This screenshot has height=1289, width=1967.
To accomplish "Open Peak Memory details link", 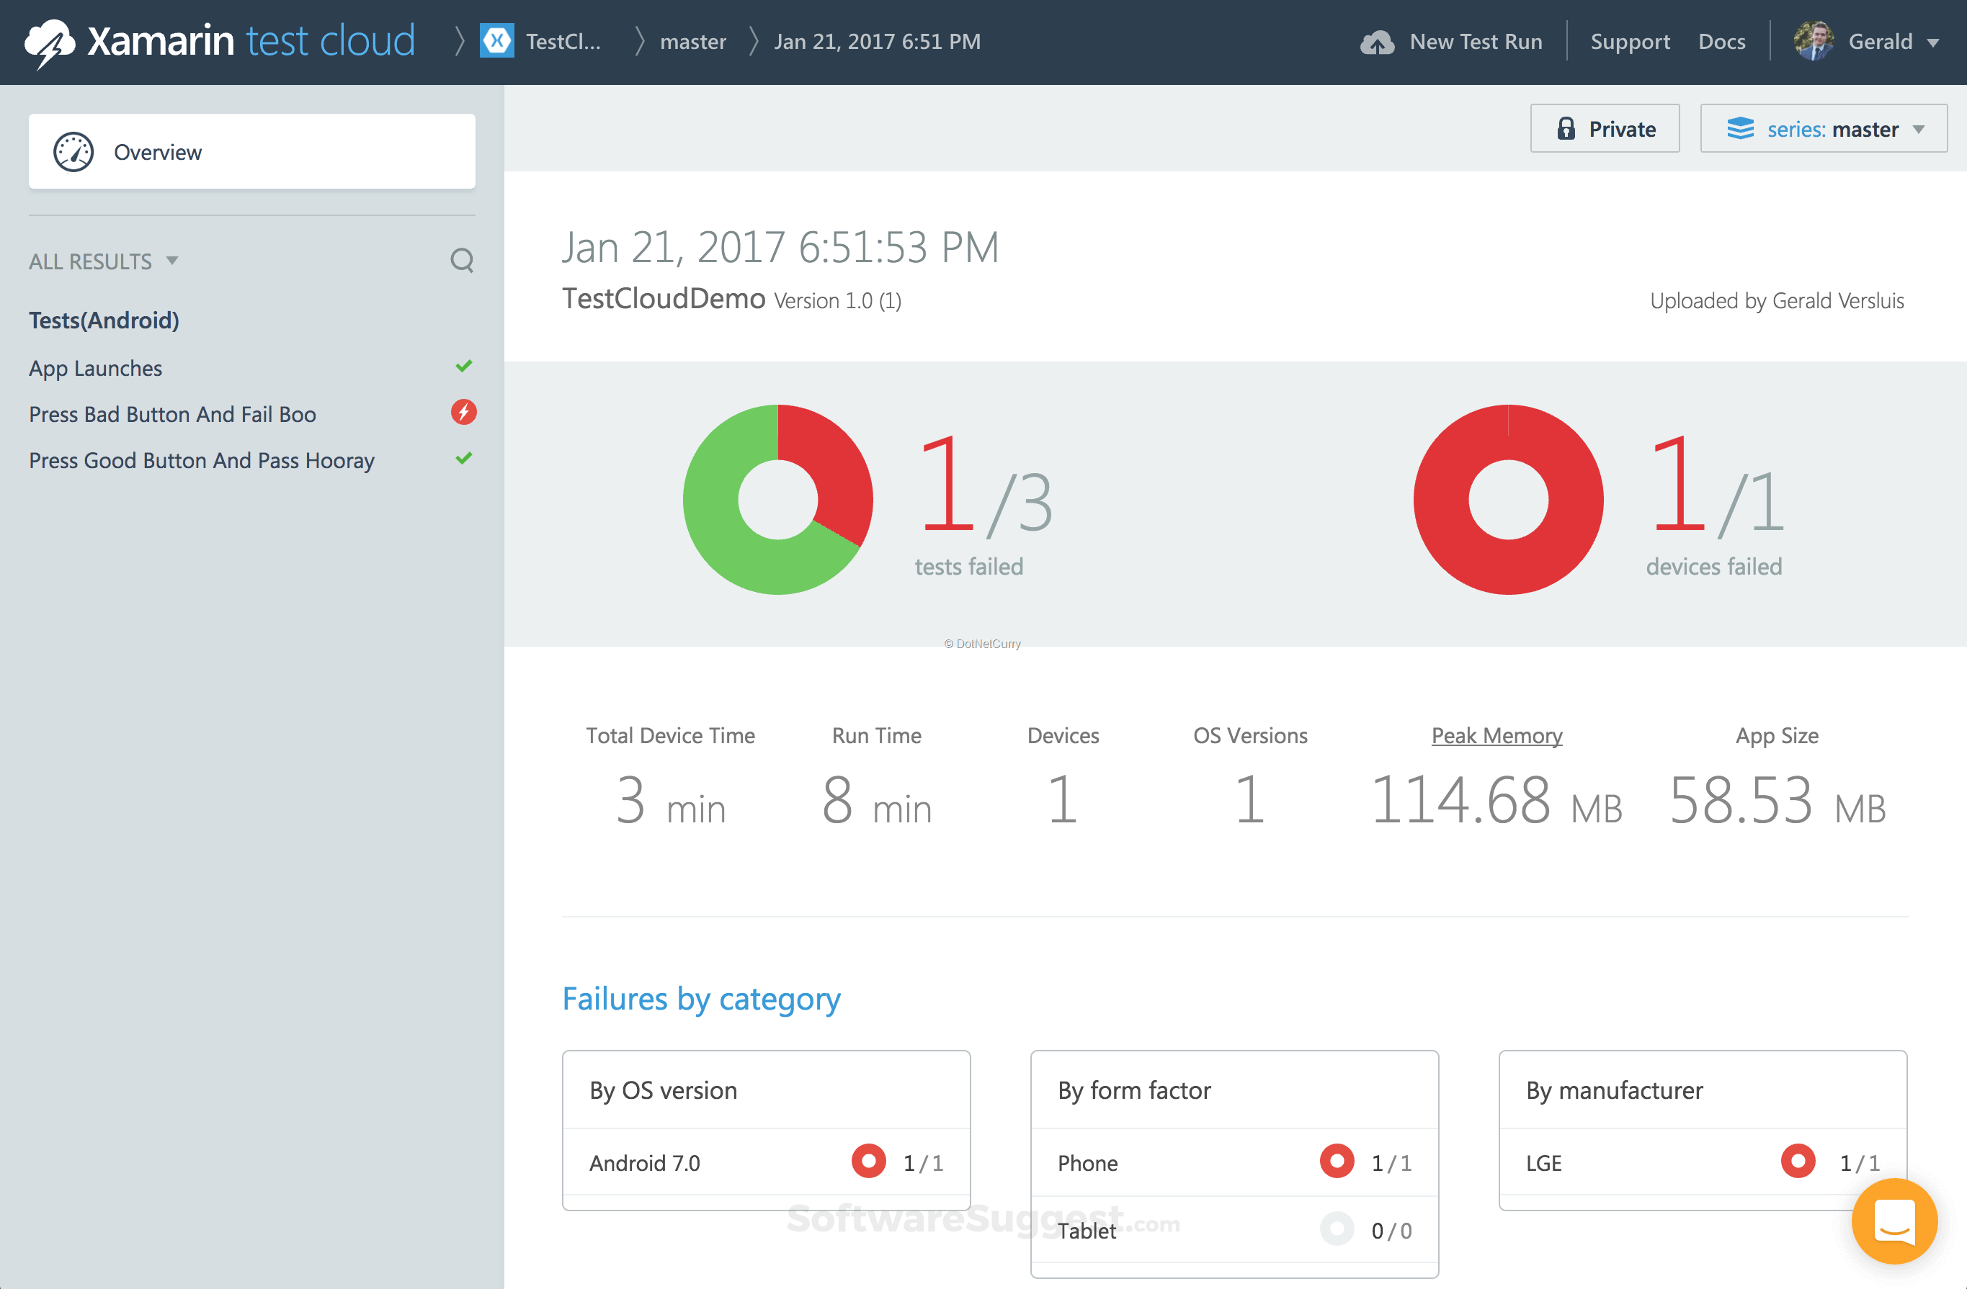I will pyautogui.click(x=1496, y=735).
